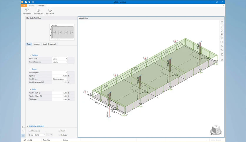Screen dimensions: 246x142
Task: Click the 3D cube view icon in toolbar
Action: pos(222,60)
